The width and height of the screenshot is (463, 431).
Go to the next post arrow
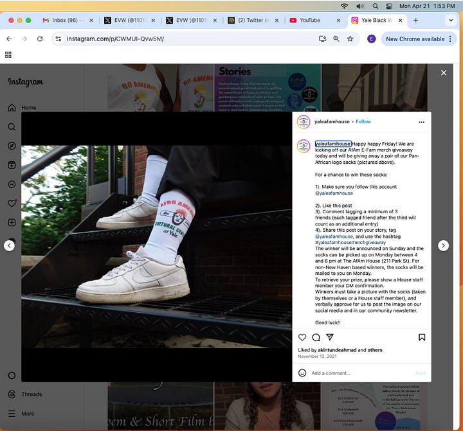click(x=443, y=245)
